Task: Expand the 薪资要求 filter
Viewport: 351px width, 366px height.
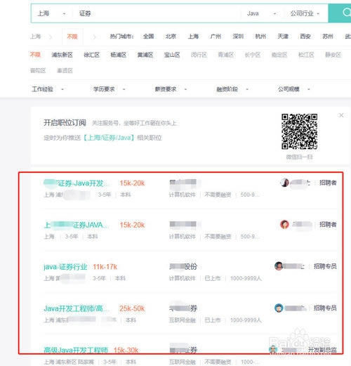Action: 171,89
